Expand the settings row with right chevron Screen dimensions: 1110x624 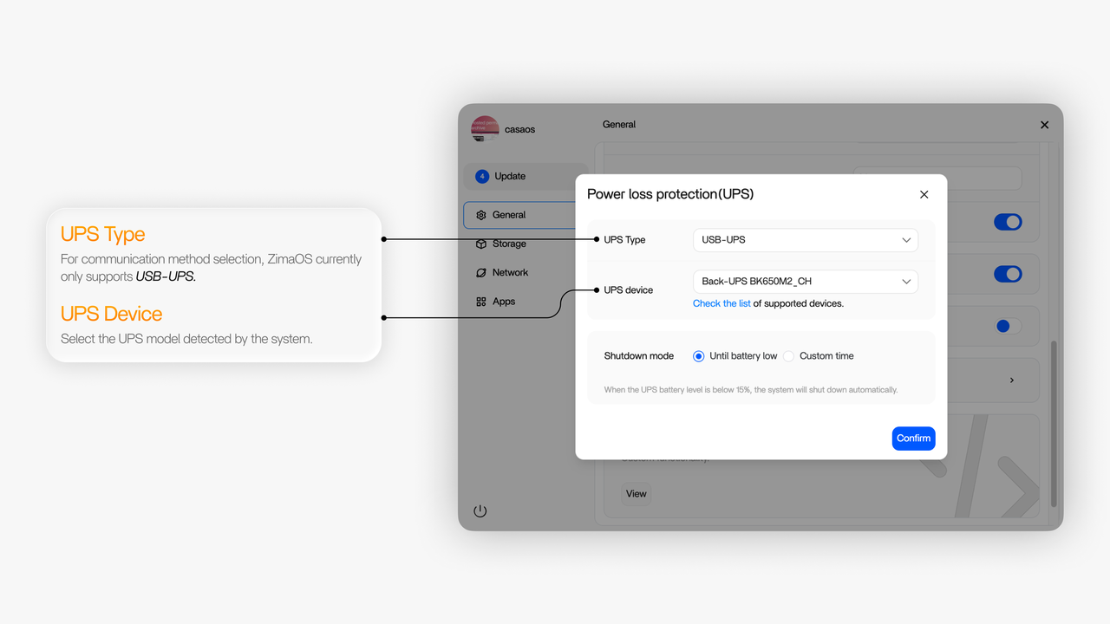[1011, 380]
